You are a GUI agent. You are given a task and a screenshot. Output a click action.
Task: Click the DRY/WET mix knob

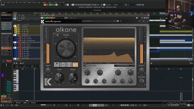pos(142,81)
